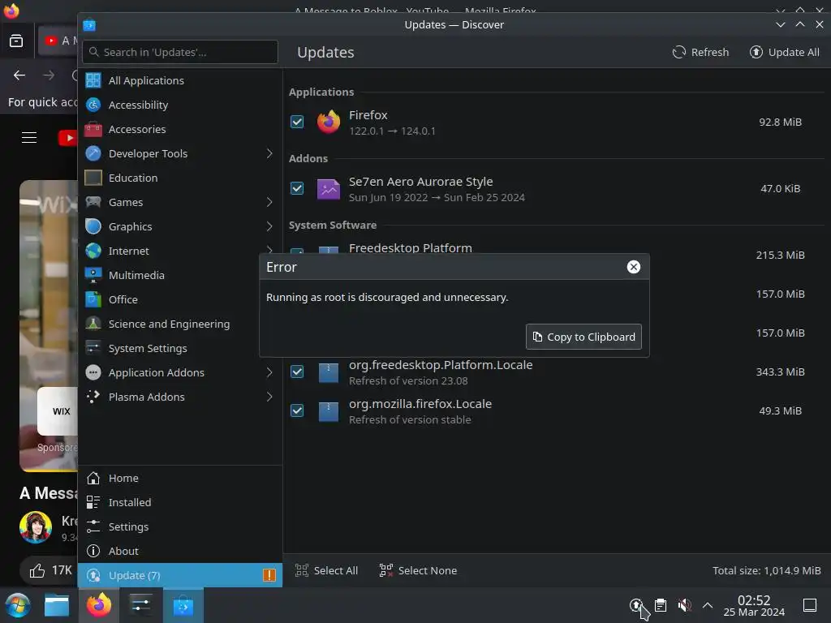Click the show desktop button in taskbar

tap(810, 605)
